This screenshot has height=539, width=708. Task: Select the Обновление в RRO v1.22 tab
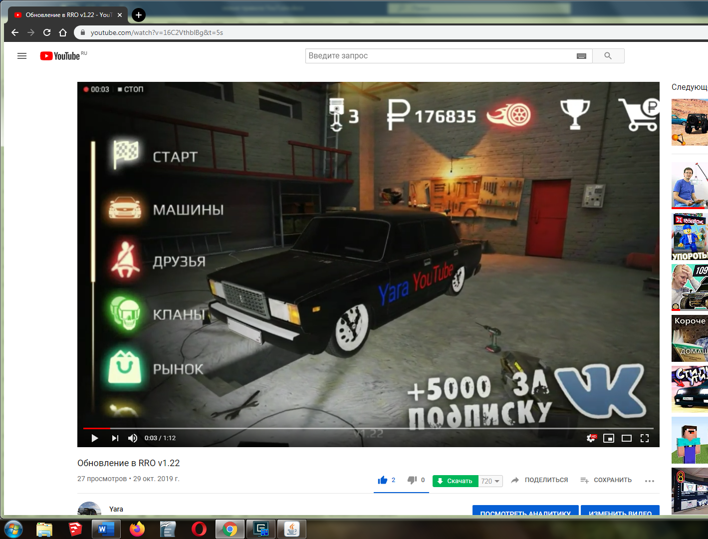[x=68, y=15]
